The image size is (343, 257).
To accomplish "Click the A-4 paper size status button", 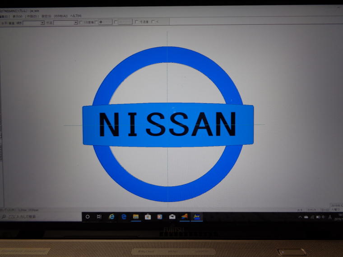I will [x=300, y=210].
